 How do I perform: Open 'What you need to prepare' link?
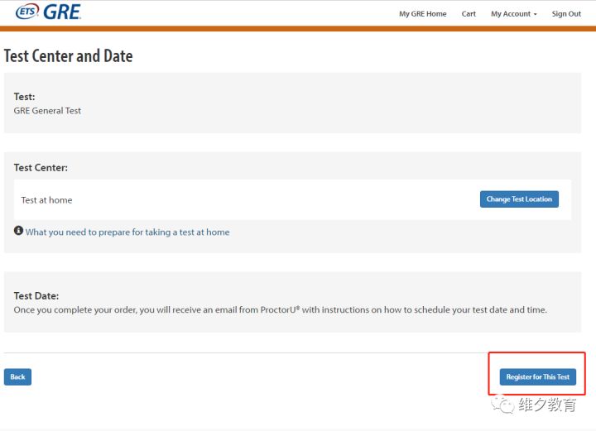[x=127, y=232]
